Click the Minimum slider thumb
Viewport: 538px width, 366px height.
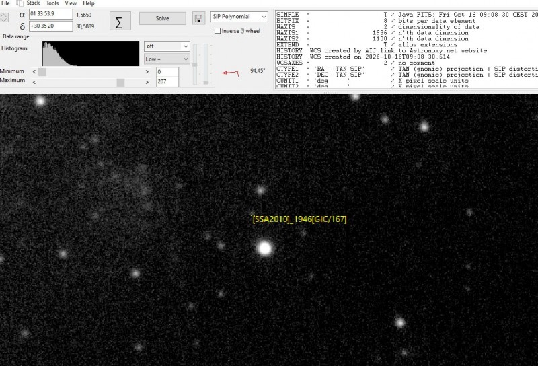pos(42,72)
